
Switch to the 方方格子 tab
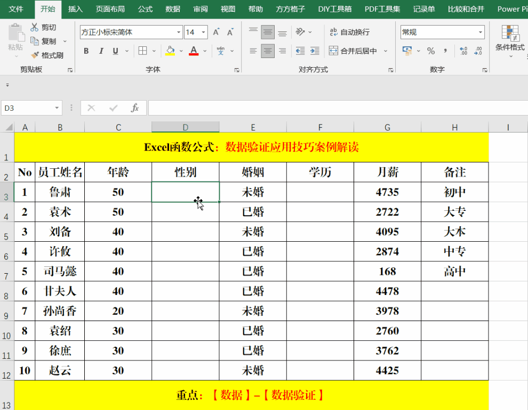point(290,9)
